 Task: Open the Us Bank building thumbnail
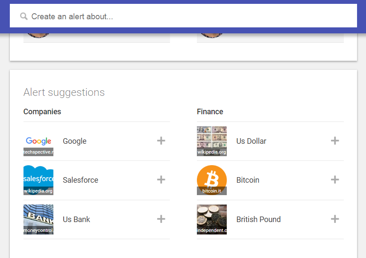point(38,219)
